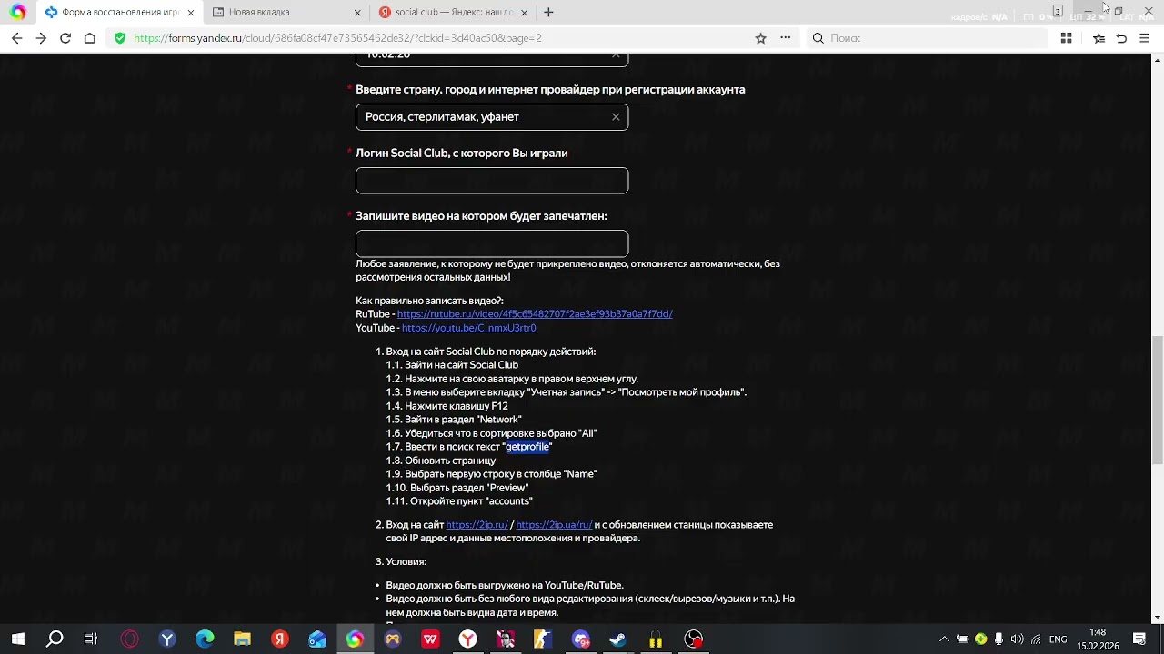This screenshot has width=1164, height=654.
Task: Close the "Форма восстановления" tab
Action: click(x=190, y=13)
